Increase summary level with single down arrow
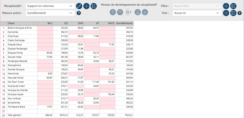This screenshot has width=244, height=118. (x=138, y=12)
